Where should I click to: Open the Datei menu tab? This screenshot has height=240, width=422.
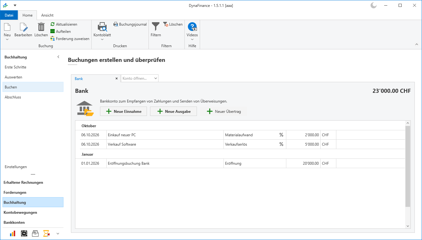click(x=9, y=15)
